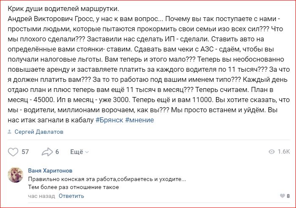The image size is (296, 208).
Task: Like Ваня Харитонов's comment heart icon
Action: point(282,196)
